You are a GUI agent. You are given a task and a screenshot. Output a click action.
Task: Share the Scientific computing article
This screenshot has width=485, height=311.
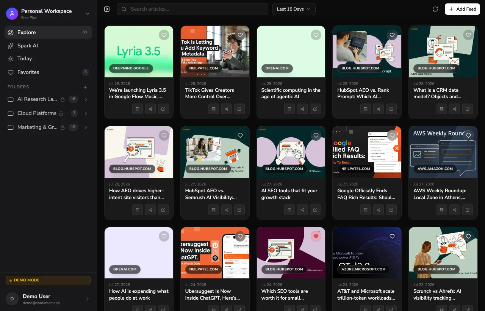pos(302,109)
